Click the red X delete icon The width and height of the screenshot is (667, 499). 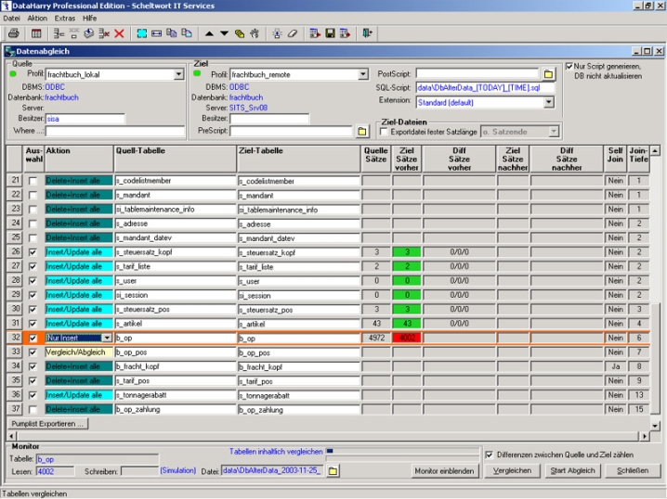[119, 33]
